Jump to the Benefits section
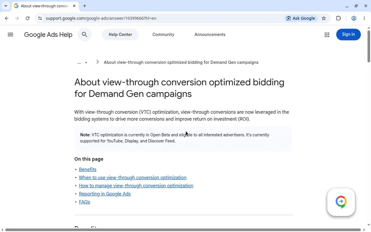The height and width of the screenshot is (232, 371). click(x=87, y=170)
